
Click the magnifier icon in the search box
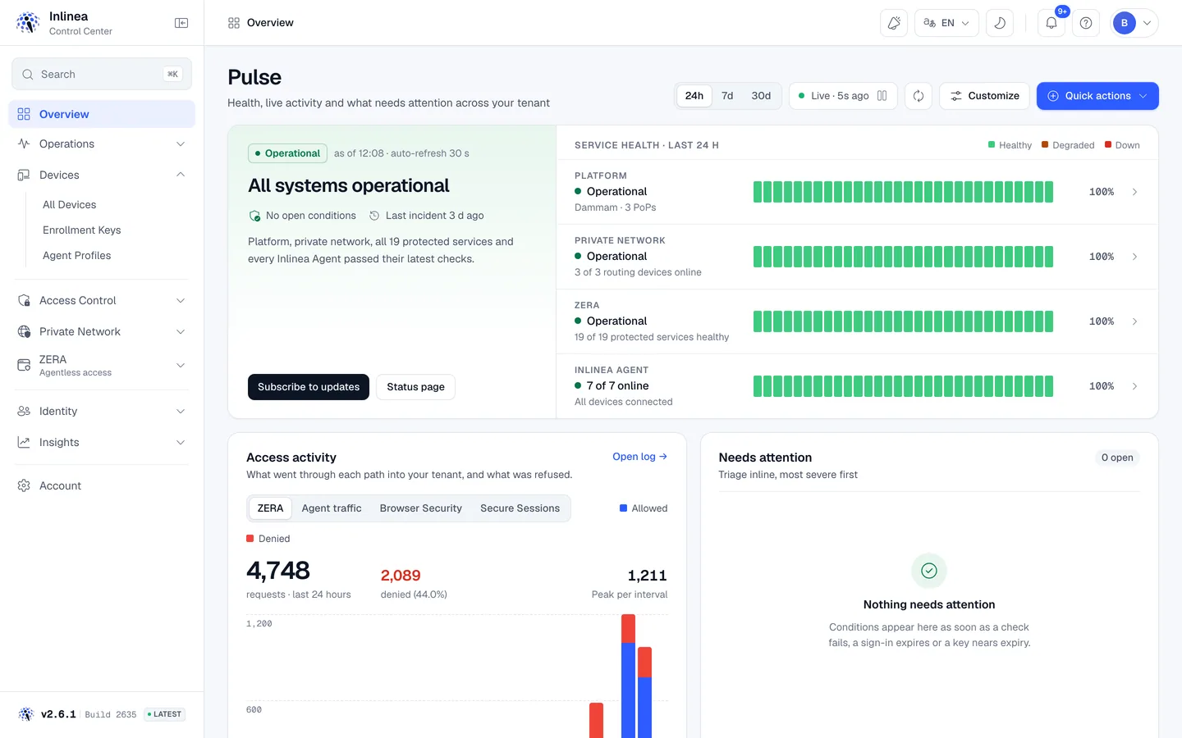(x=28, y=74)
